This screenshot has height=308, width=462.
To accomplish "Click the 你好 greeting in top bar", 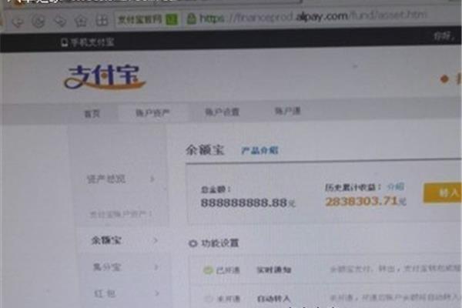I will pos(444,36).
